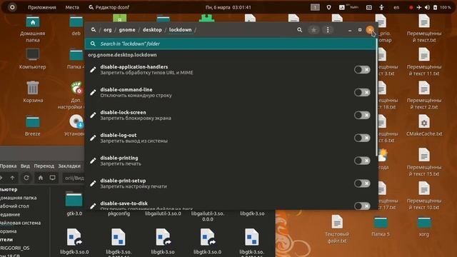
Task: Select the deb folder on desktop
Action: 76,26
